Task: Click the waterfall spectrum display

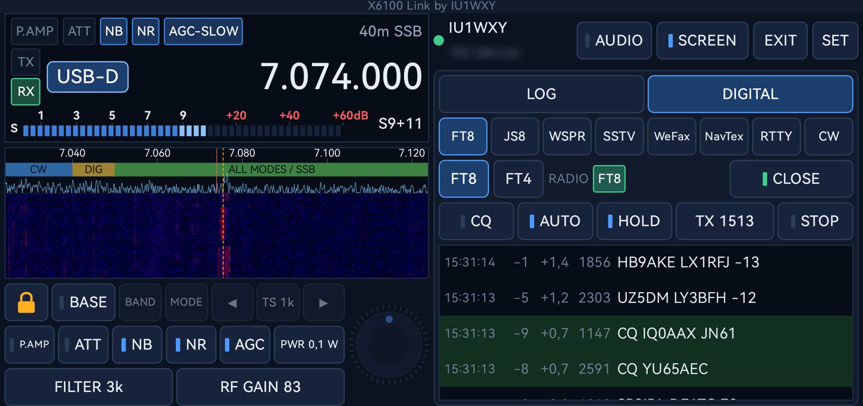Action: pyautogui.click(x=217, y=236)
